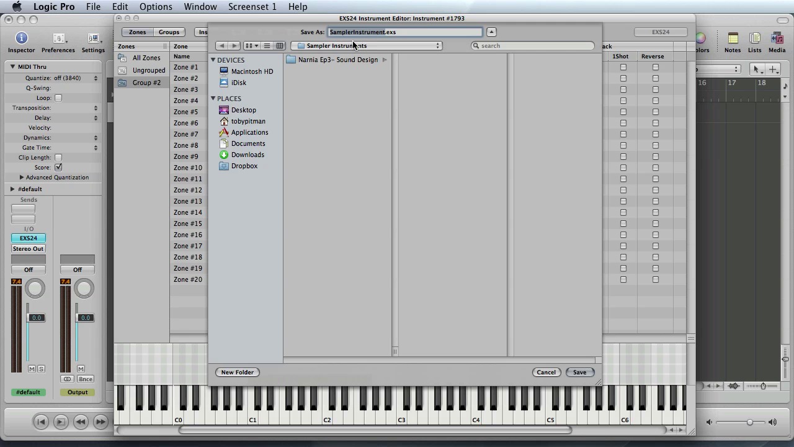Click the fast-forward transport button
The image size is (794, 447).
pos(100,422)
